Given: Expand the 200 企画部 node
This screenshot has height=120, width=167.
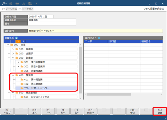Looking at the screenshot, I should pyautogui.click(x=13, y=54).
